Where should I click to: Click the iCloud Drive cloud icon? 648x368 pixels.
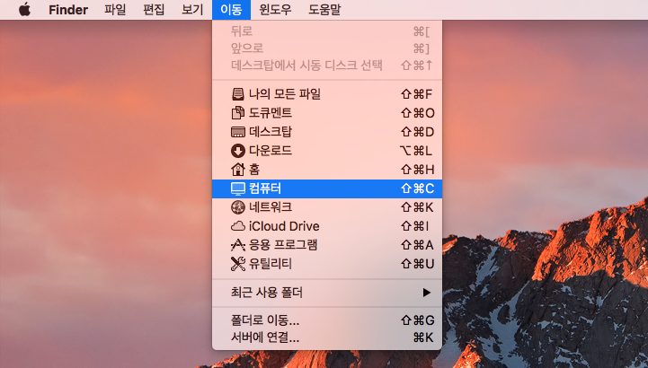(237, 226)
